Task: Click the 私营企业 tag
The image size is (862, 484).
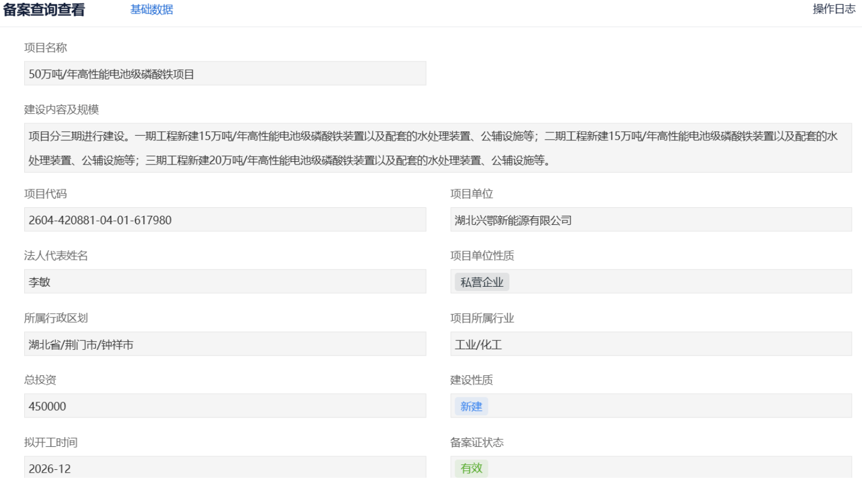Action: pyautogui.click(x=481, y=282)
